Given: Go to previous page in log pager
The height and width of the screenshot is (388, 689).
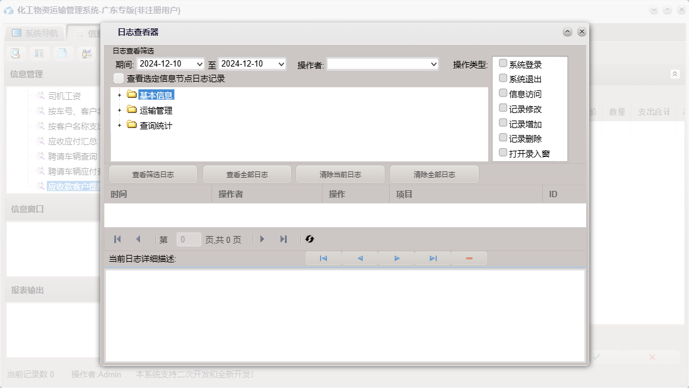Looking at the screenshot, I should (139, 239).
